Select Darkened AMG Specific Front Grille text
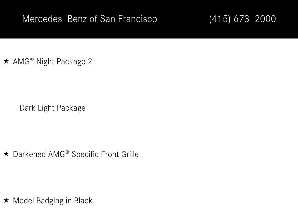 (x=76, y=154)
